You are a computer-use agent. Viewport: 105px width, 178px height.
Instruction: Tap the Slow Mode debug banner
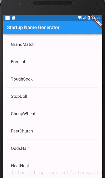coord(97,21)
